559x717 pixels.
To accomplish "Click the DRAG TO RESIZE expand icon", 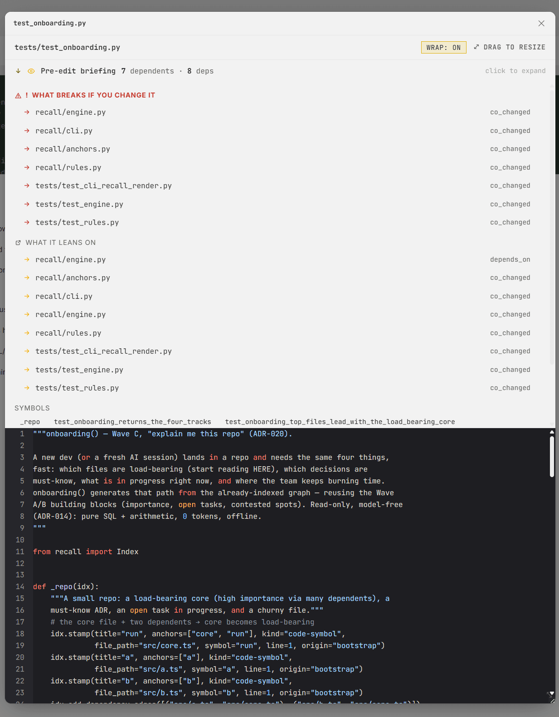I will 476,47.
